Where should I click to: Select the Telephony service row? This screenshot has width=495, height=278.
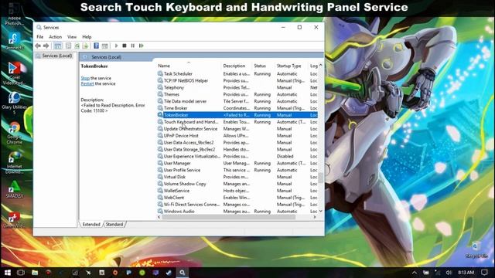coord(237,87)
